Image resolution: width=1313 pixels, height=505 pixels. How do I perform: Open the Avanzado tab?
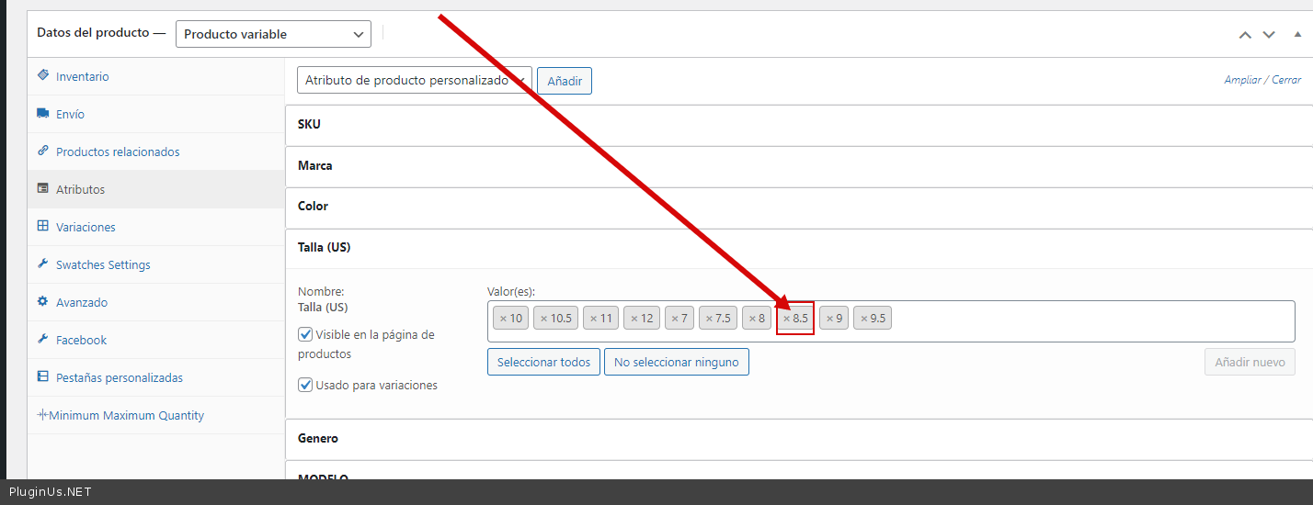[x=155, y=302]
